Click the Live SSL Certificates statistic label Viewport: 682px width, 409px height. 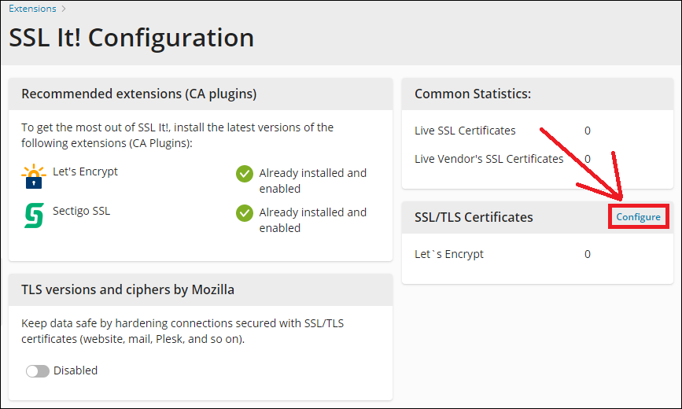(x=465, y=131)
